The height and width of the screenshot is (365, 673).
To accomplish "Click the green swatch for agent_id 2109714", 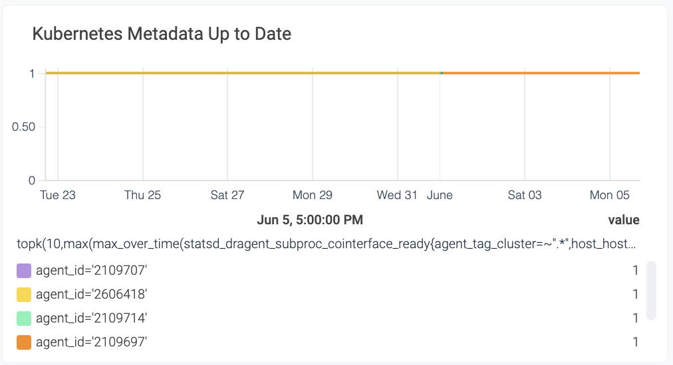I will pos(23,319).
